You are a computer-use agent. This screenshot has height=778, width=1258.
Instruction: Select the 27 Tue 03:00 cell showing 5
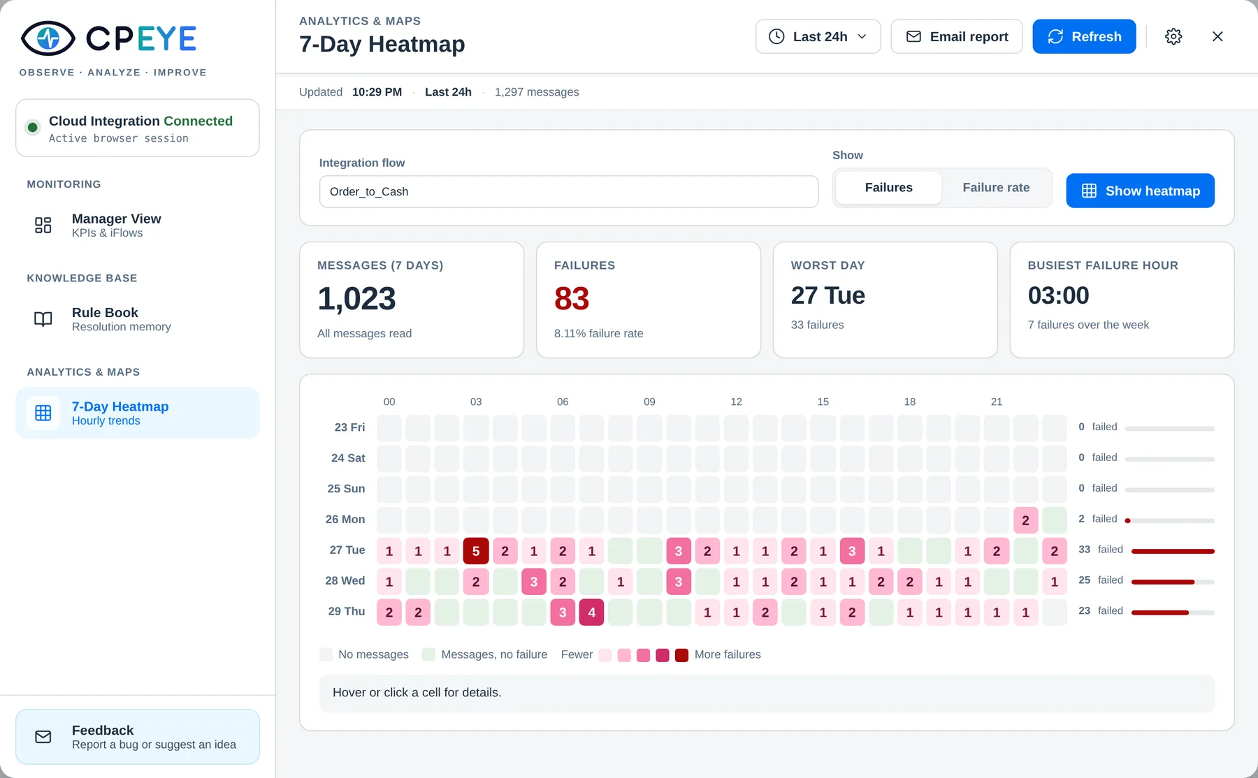[x=476, y=551]
